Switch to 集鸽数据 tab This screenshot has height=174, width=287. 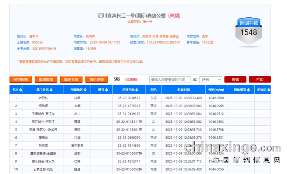coord(46,80)
